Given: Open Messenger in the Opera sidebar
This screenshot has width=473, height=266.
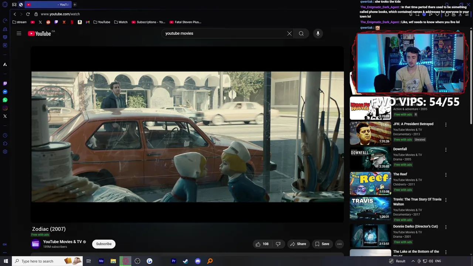Looking at the screenshot, I should tap(5, 92).
